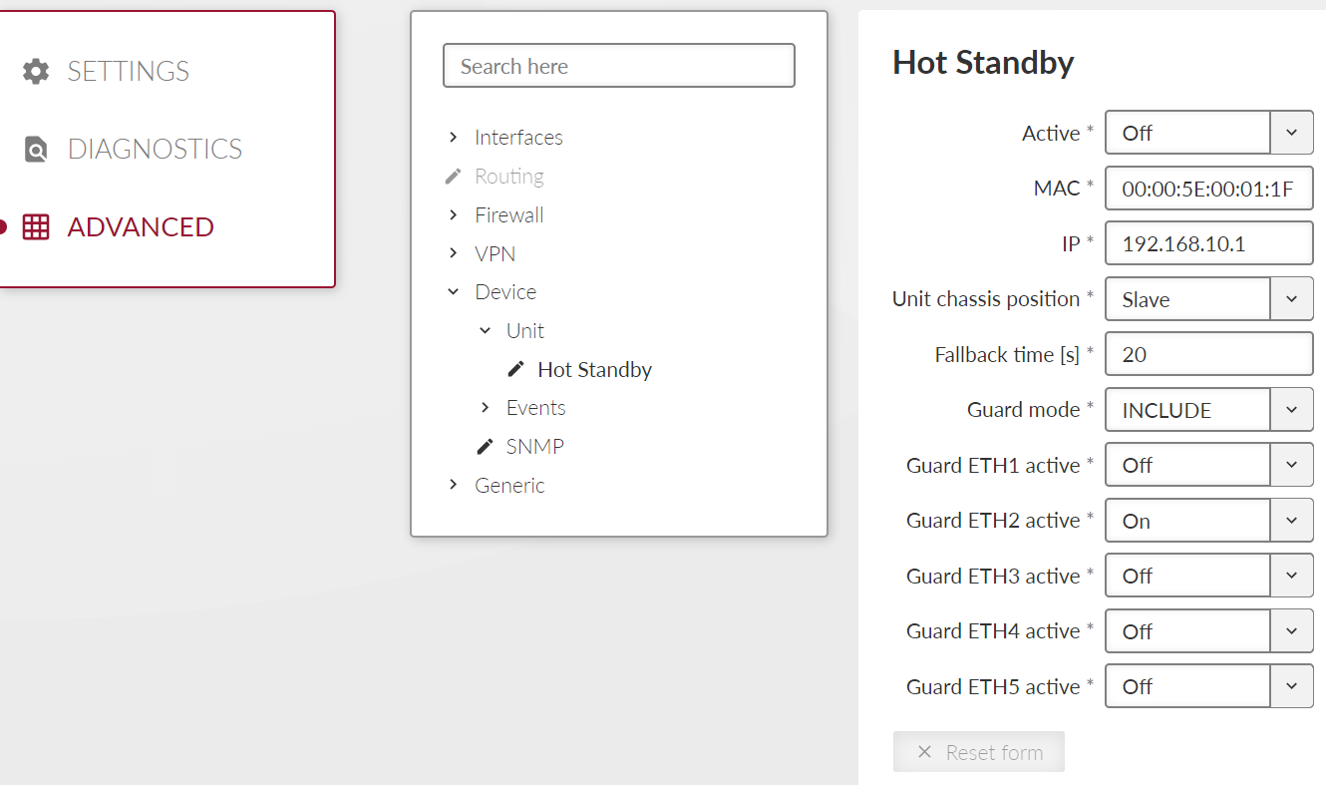
Task: Open the Generic section in tree
Action: point(509,485)
